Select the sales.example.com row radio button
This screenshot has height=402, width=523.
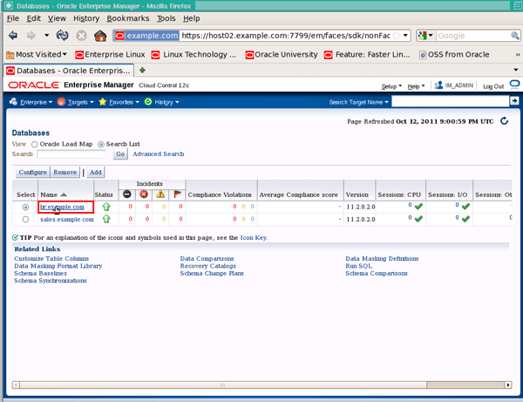click(25, 220)
